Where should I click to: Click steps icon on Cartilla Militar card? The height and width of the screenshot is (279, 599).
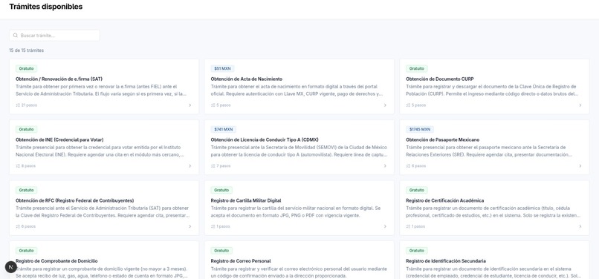(213, 226)
